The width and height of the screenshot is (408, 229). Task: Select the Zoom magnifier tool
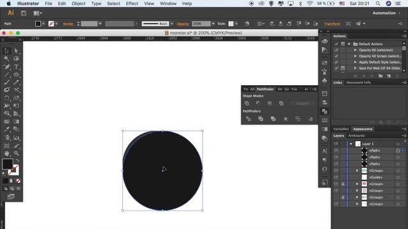[x=16, y=153]
